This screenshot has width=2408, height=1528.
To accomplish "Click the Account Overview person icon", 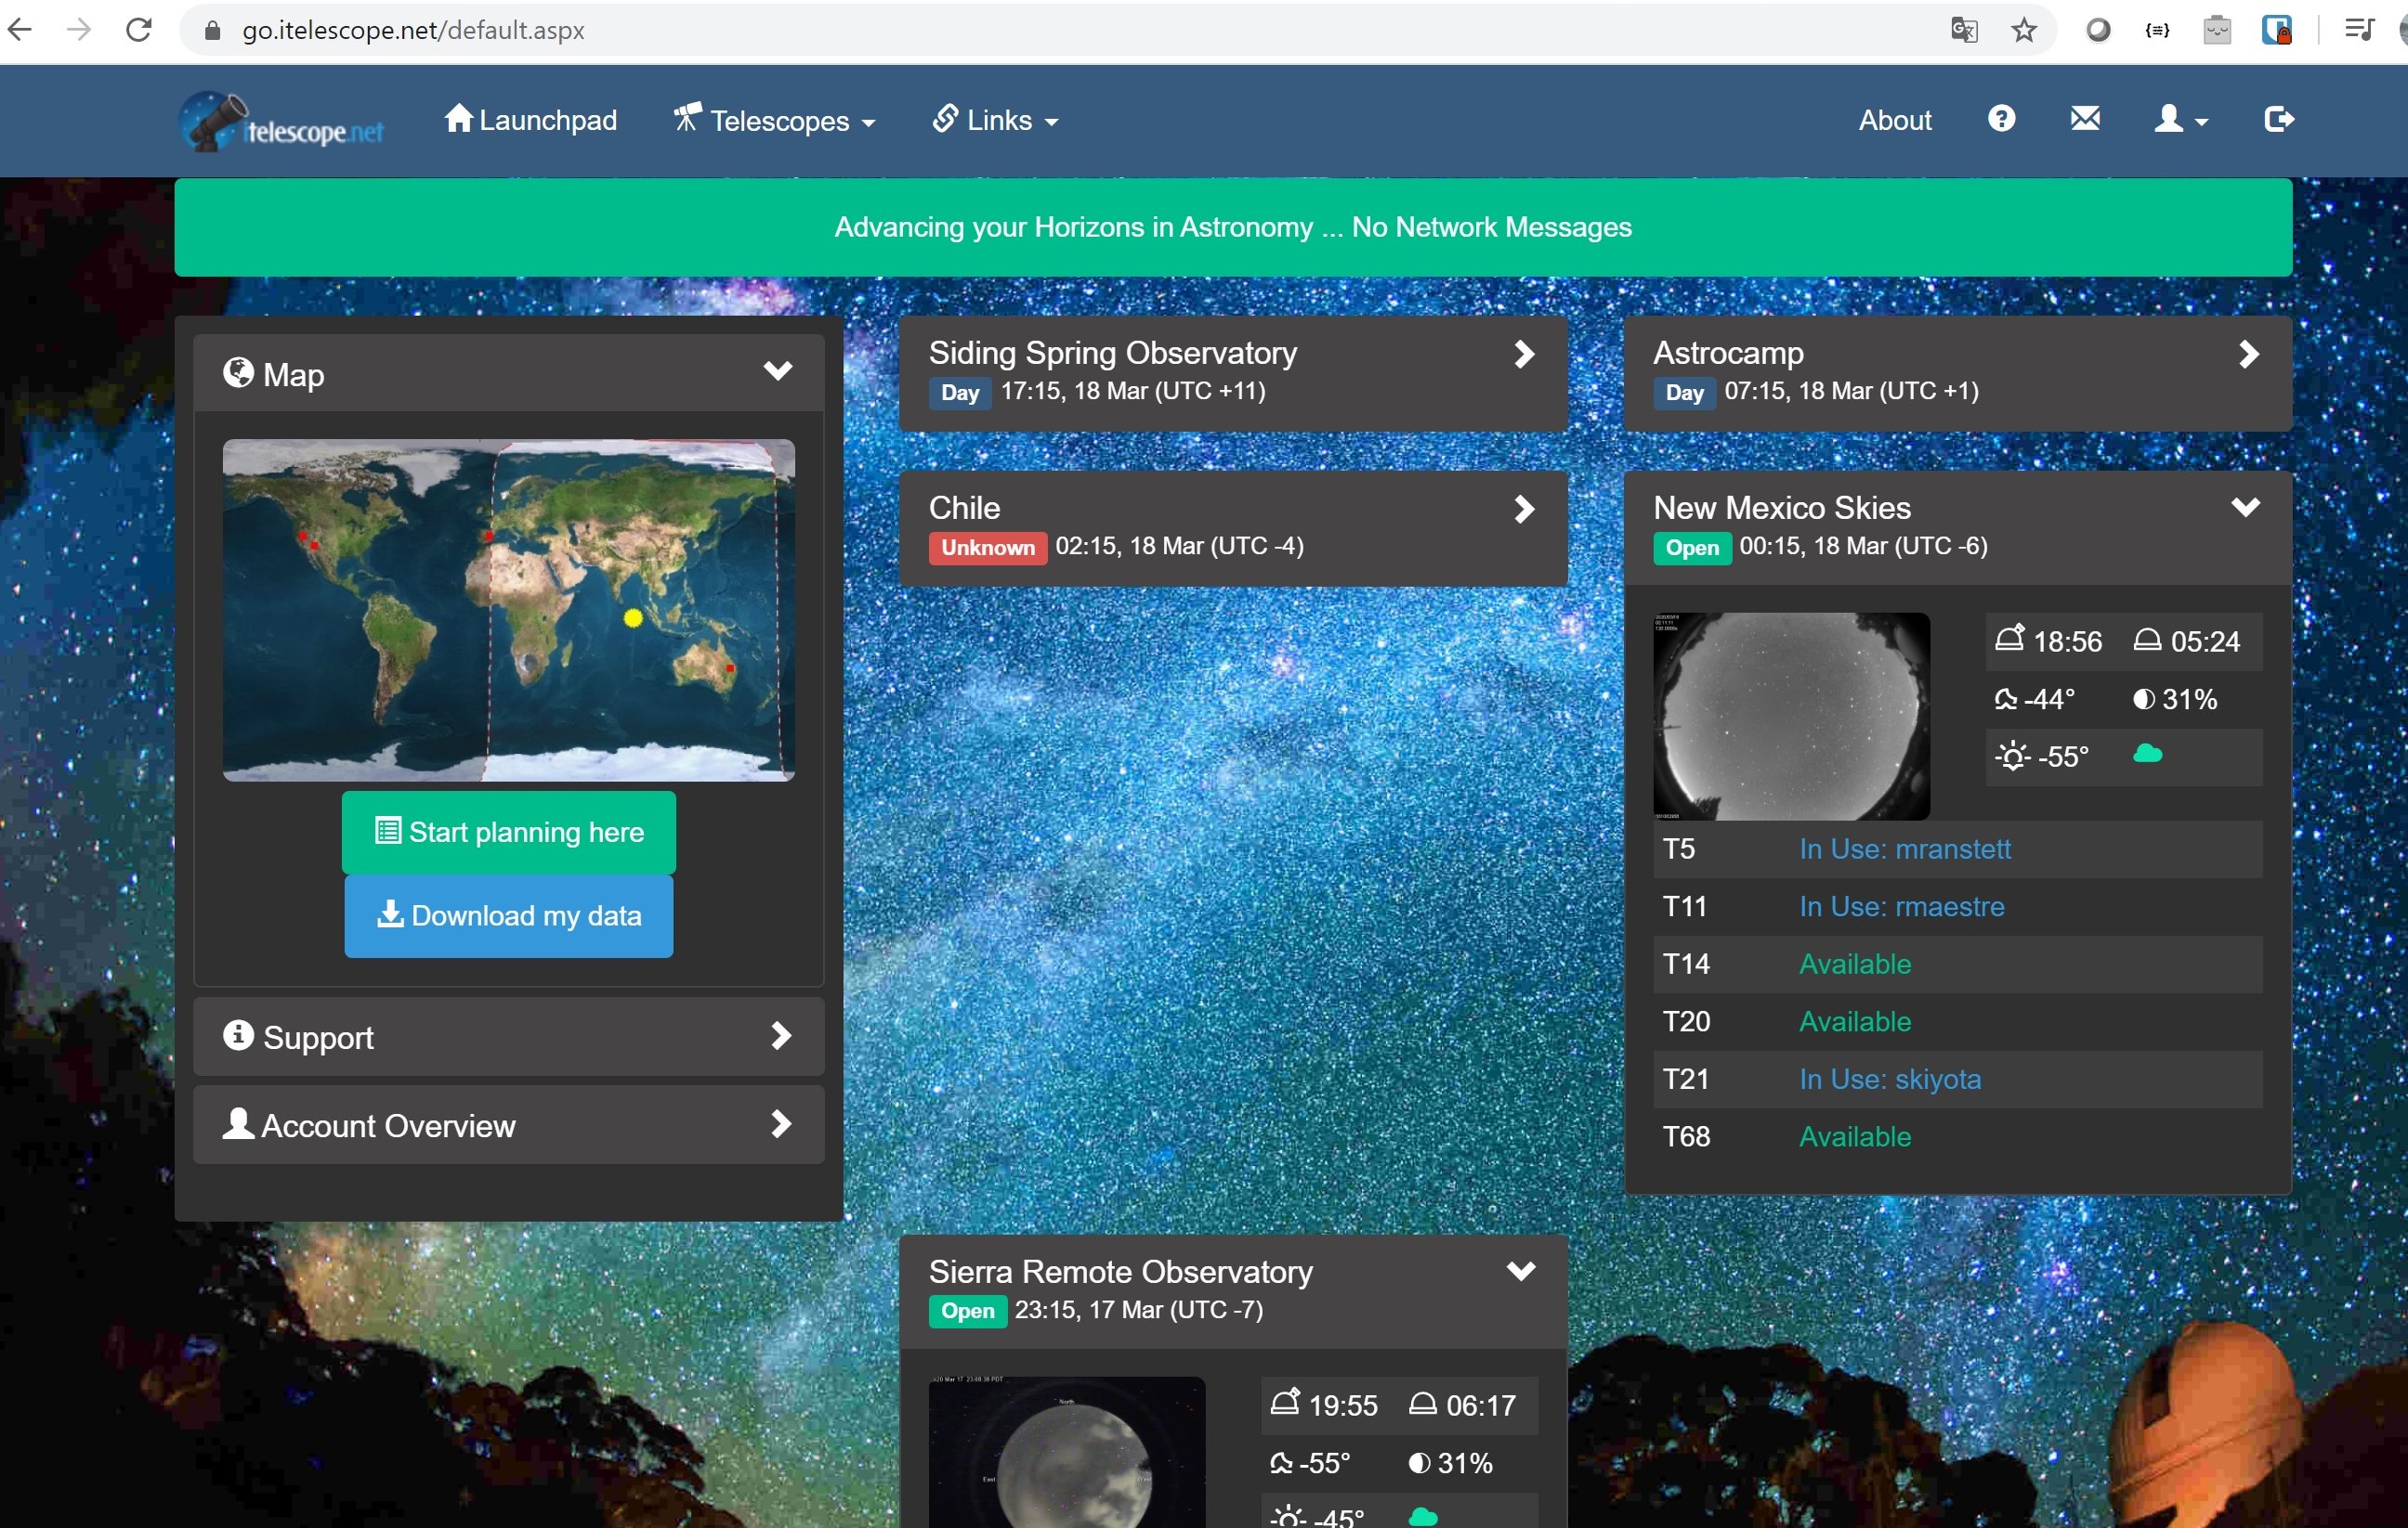I will tap(238, 1124).
